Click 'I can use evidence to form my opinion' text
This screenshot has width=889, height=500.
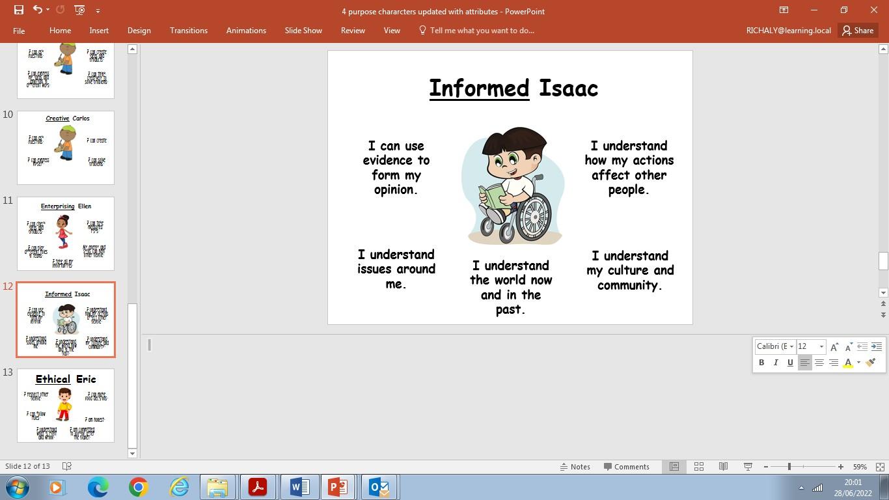pos(396,168)
